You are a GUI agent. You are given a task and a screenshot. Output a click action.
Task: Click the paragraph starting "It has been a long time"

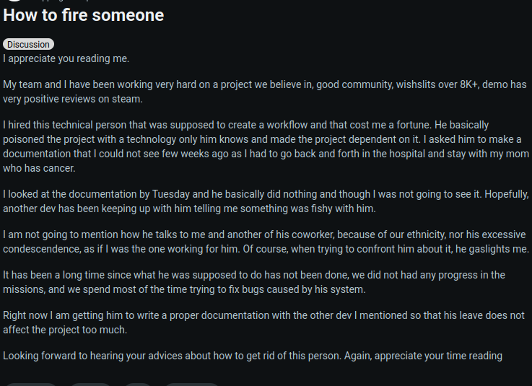point(254,282)
